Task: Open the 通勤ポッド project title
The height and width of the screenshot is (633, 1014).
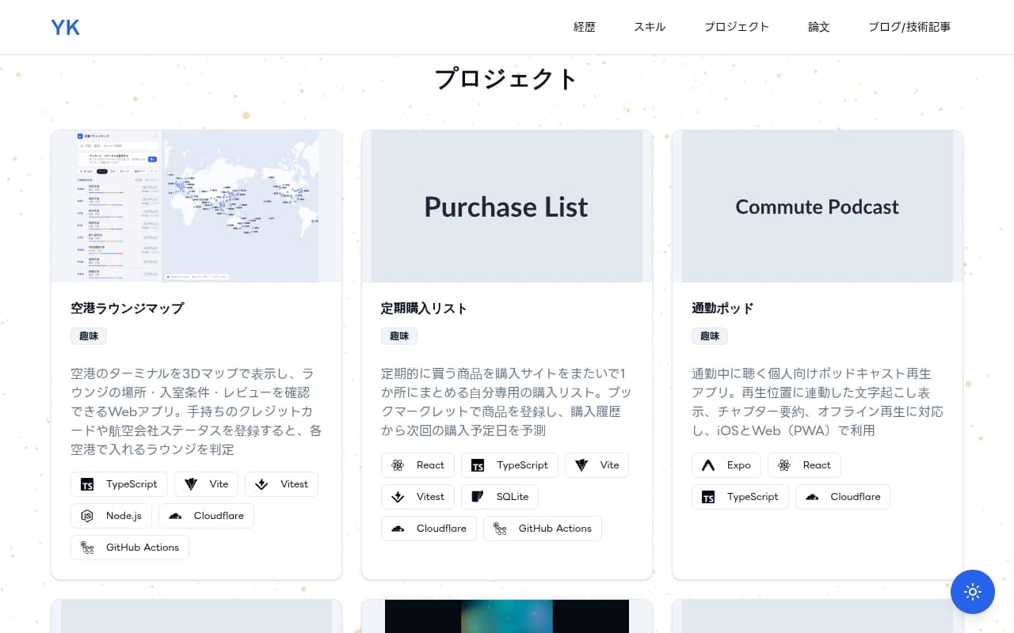Action: pyautogui.click(x=722, y=308)
